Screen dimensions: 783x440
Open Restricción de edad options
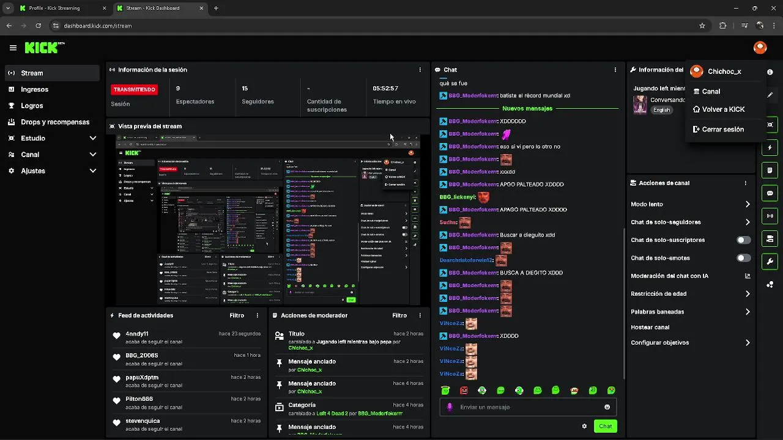click(691, 293)
